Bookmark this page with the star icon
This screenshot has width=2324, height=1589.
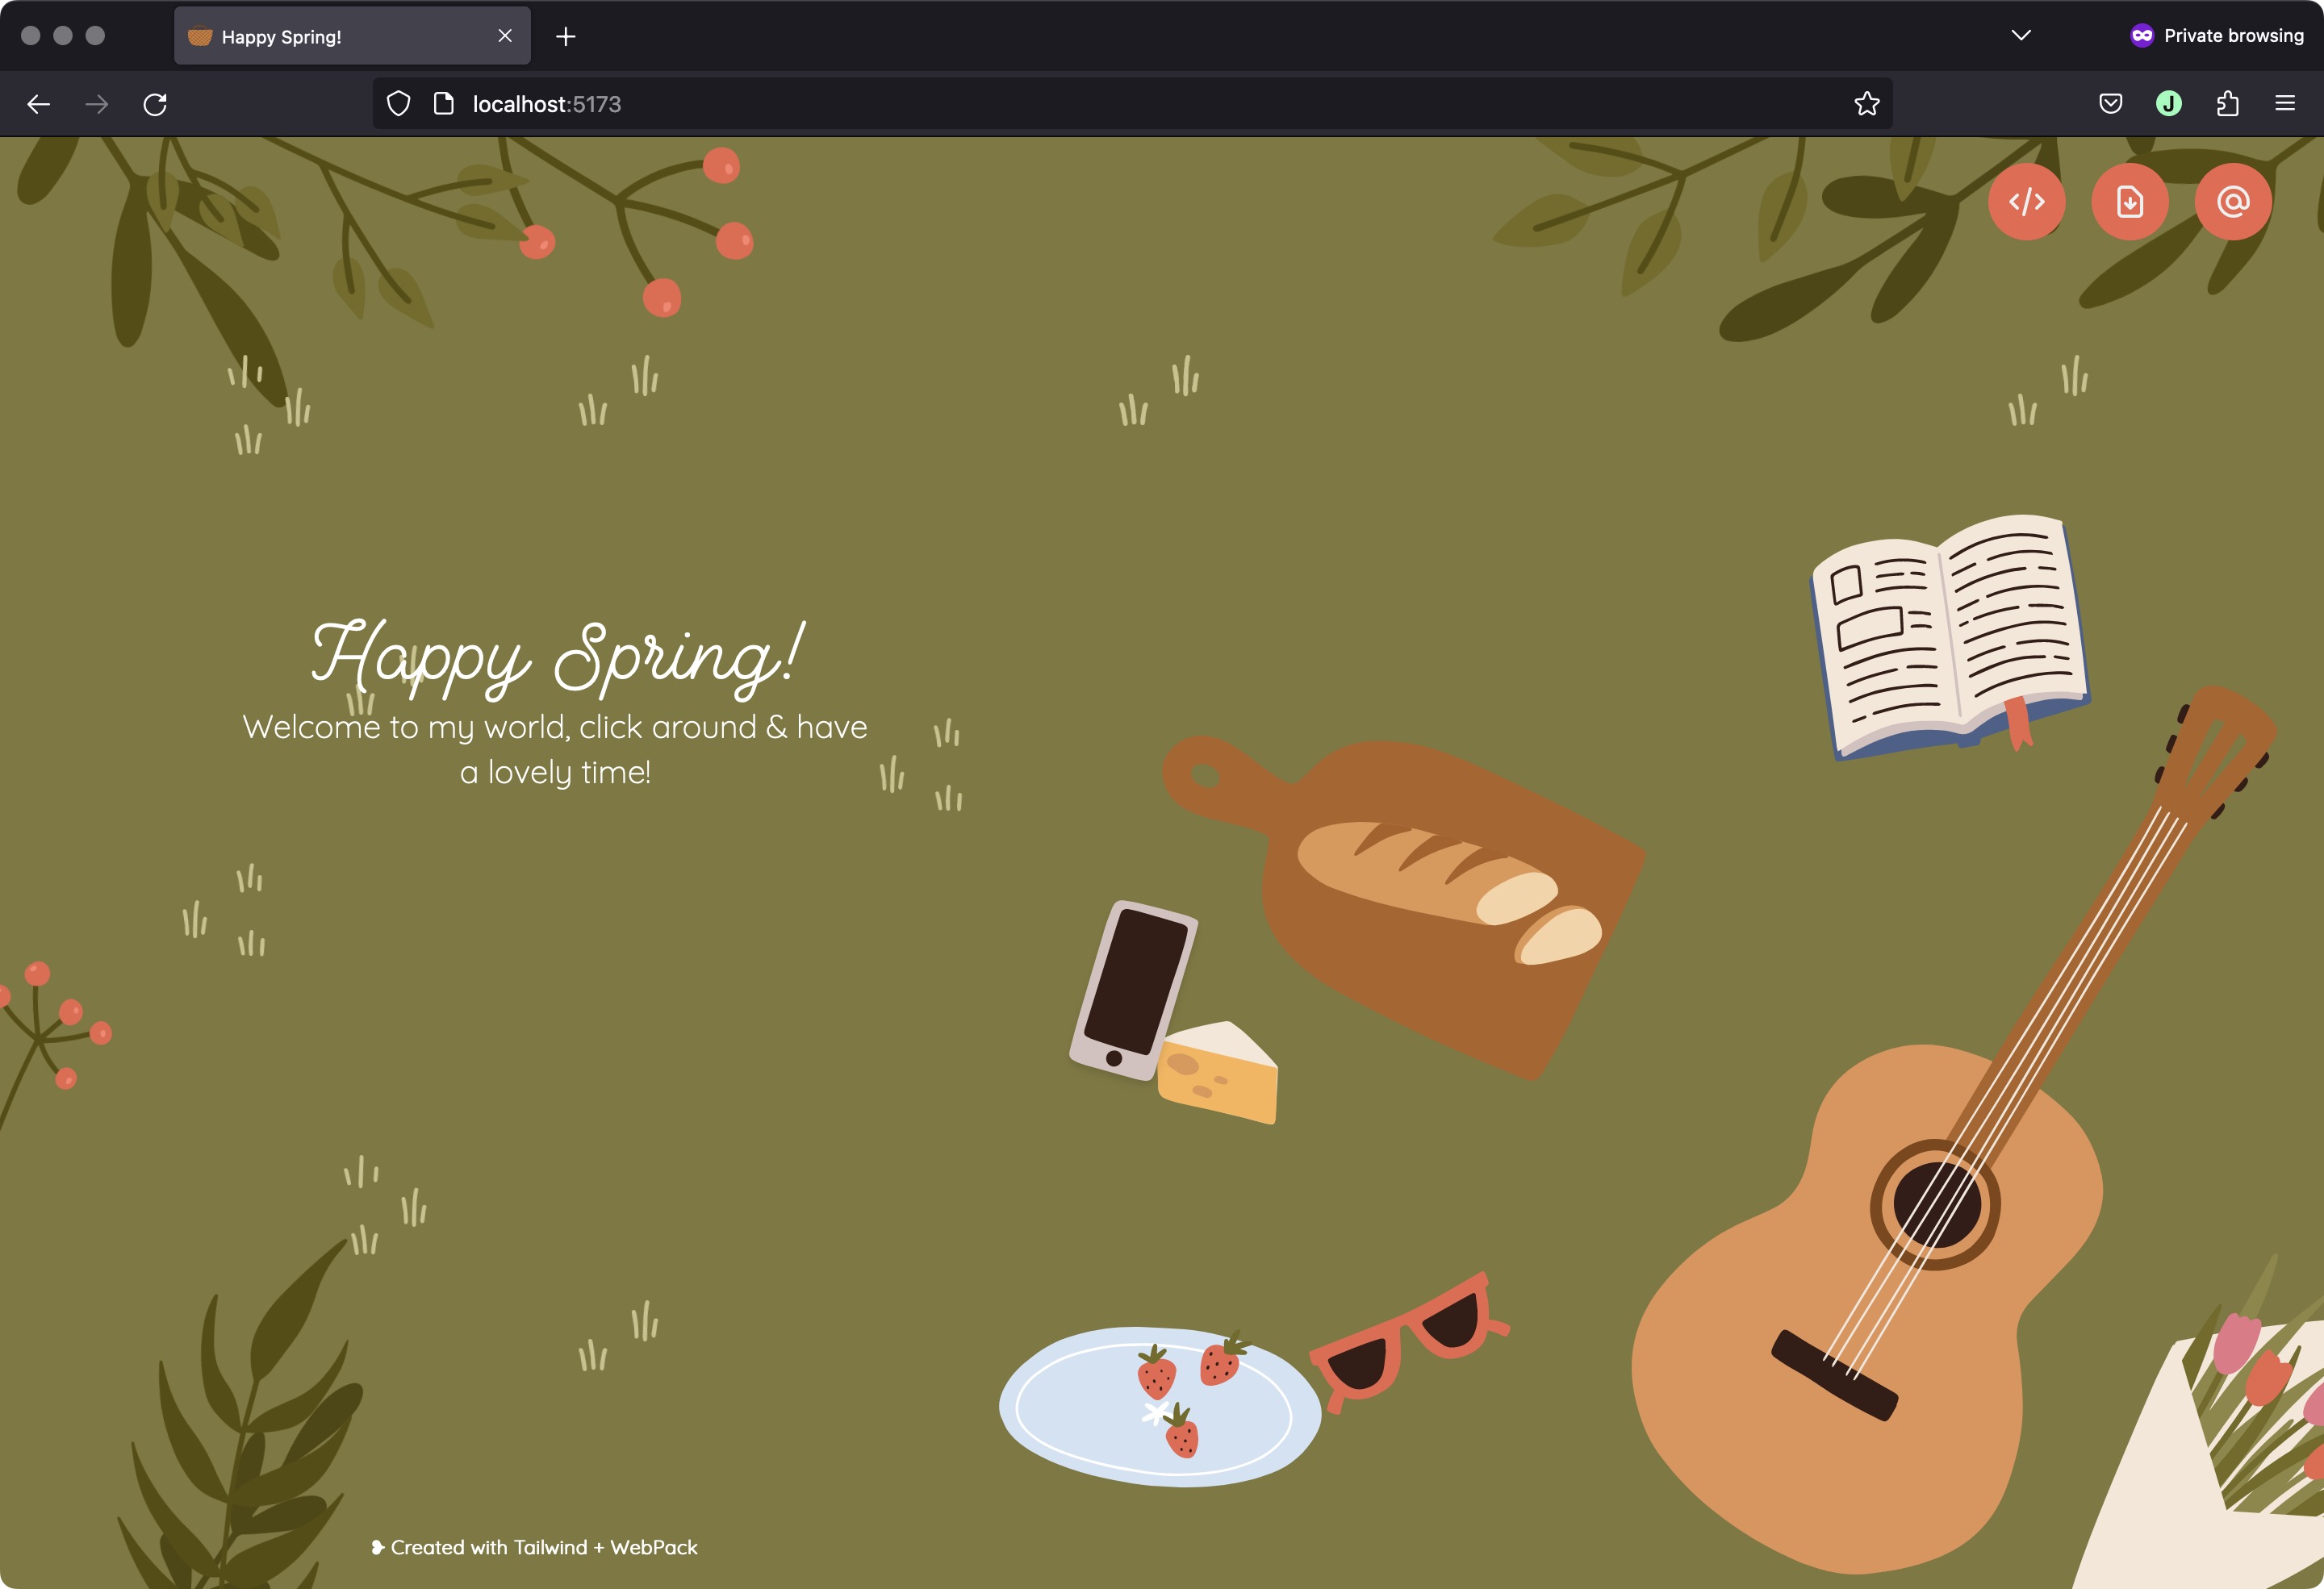(x=1866, y=104)
